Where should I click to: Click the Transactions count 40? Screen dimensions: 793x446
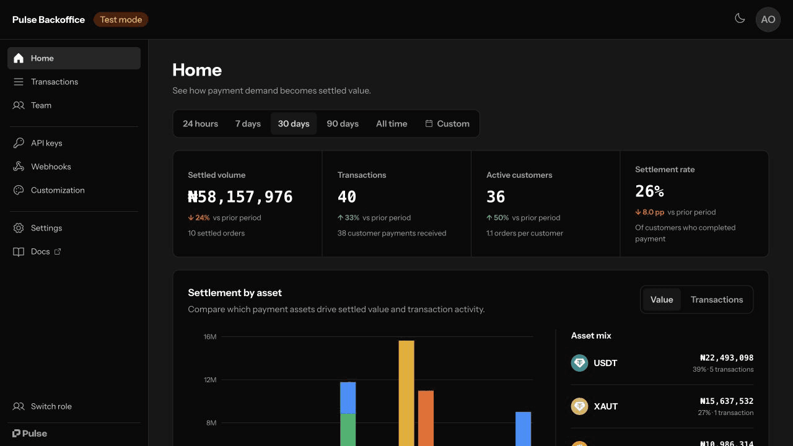click(347, 197)
